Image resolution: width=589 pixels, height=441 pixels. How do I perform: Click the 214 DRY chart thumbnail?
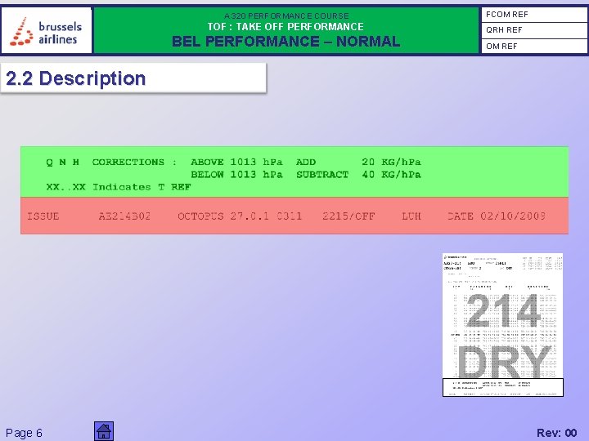[503, 325]
